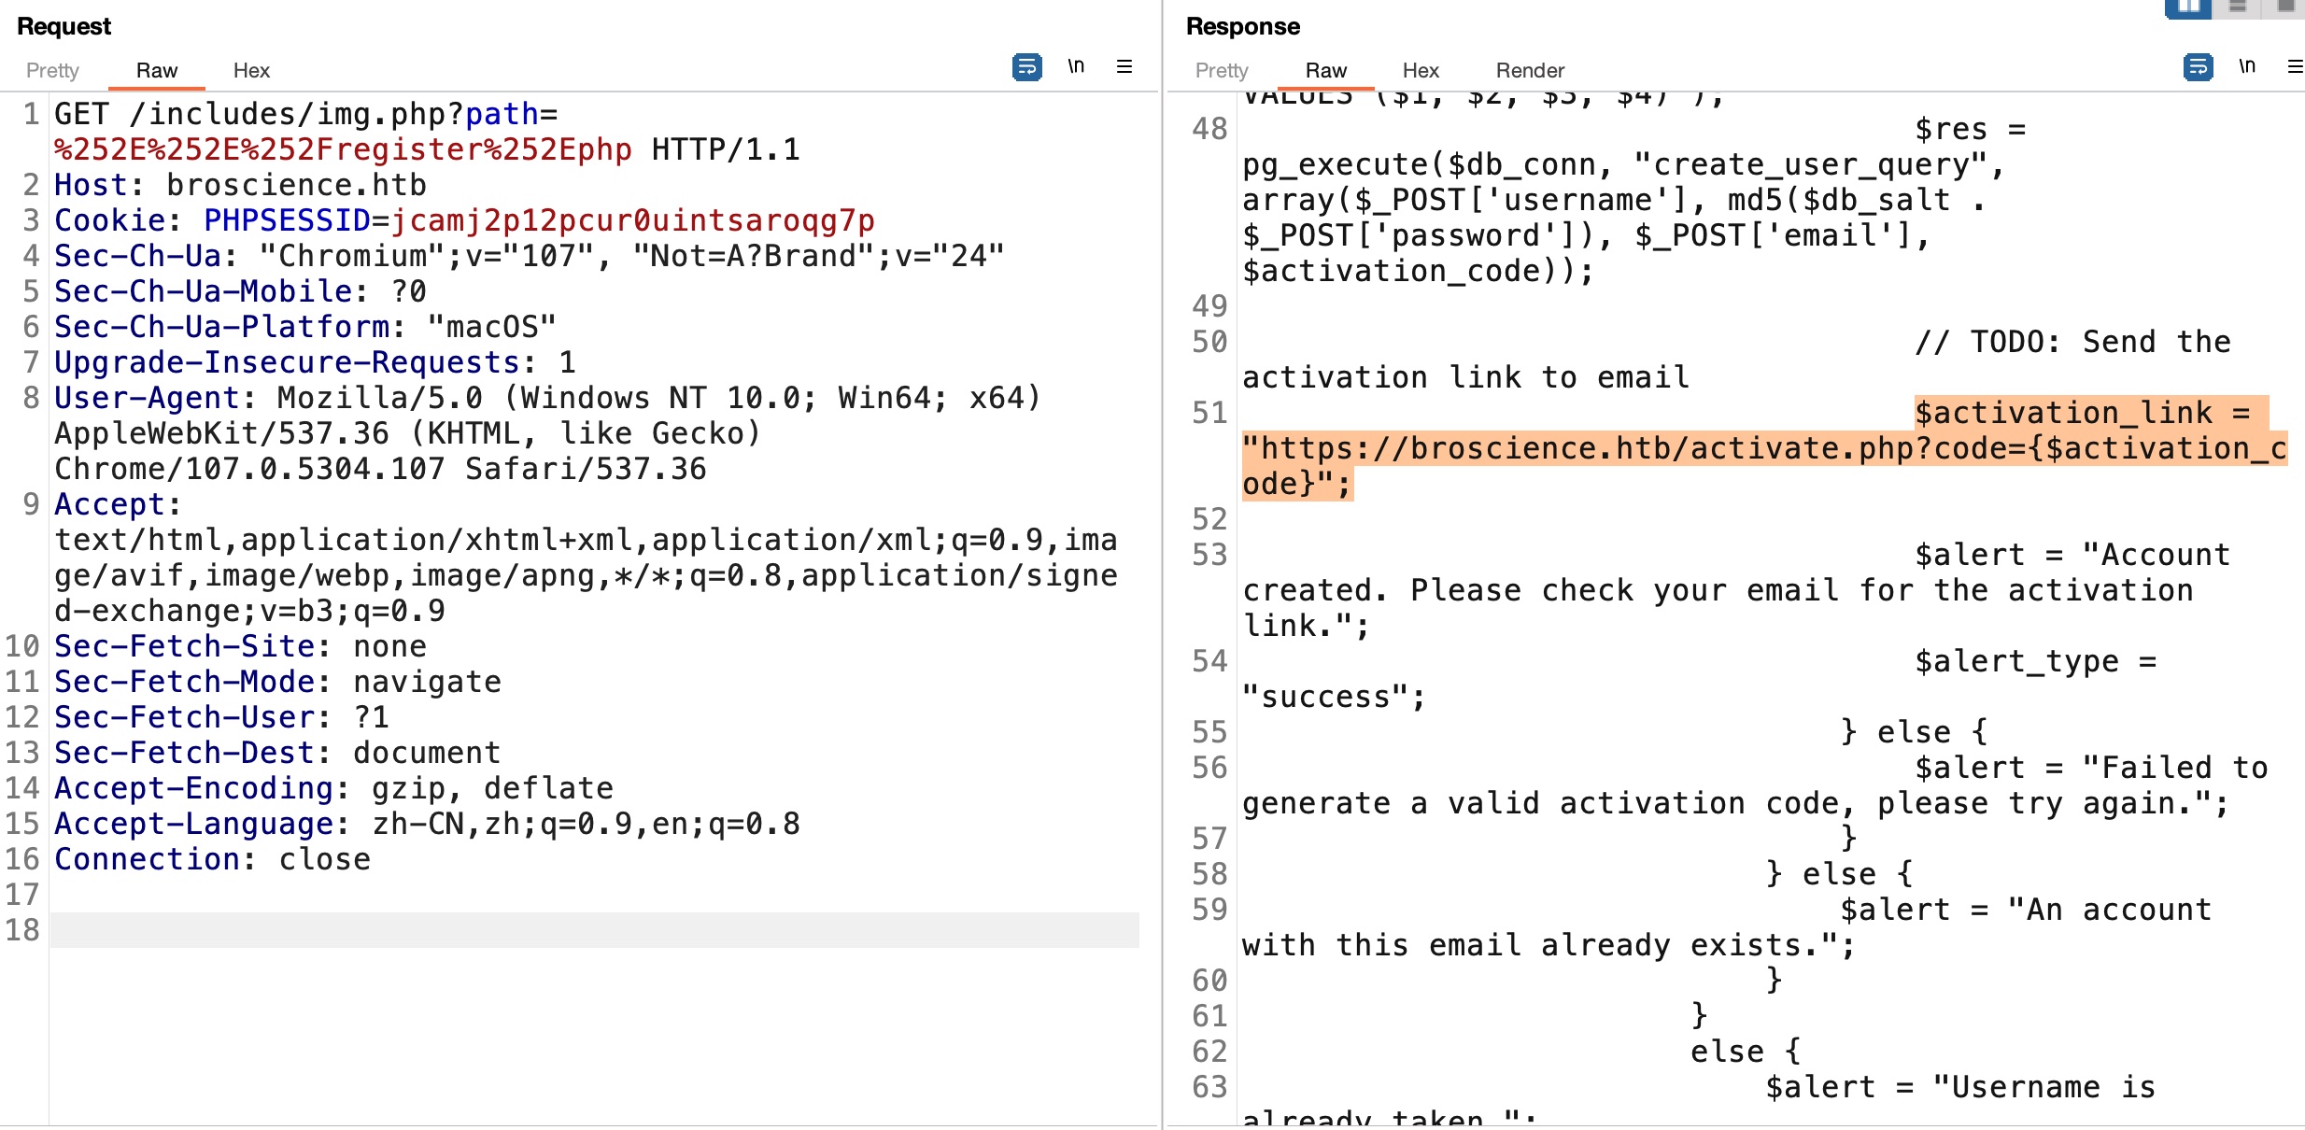Switch Response view to Hex tab
Viewport: 2305px width, 1130px height.
1421,70
